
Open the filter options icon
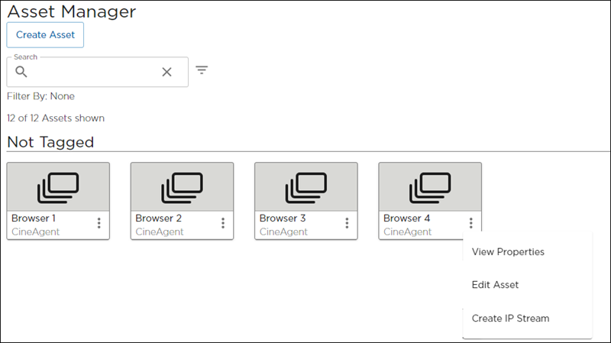pyautogui.click(x=202, y=70)
